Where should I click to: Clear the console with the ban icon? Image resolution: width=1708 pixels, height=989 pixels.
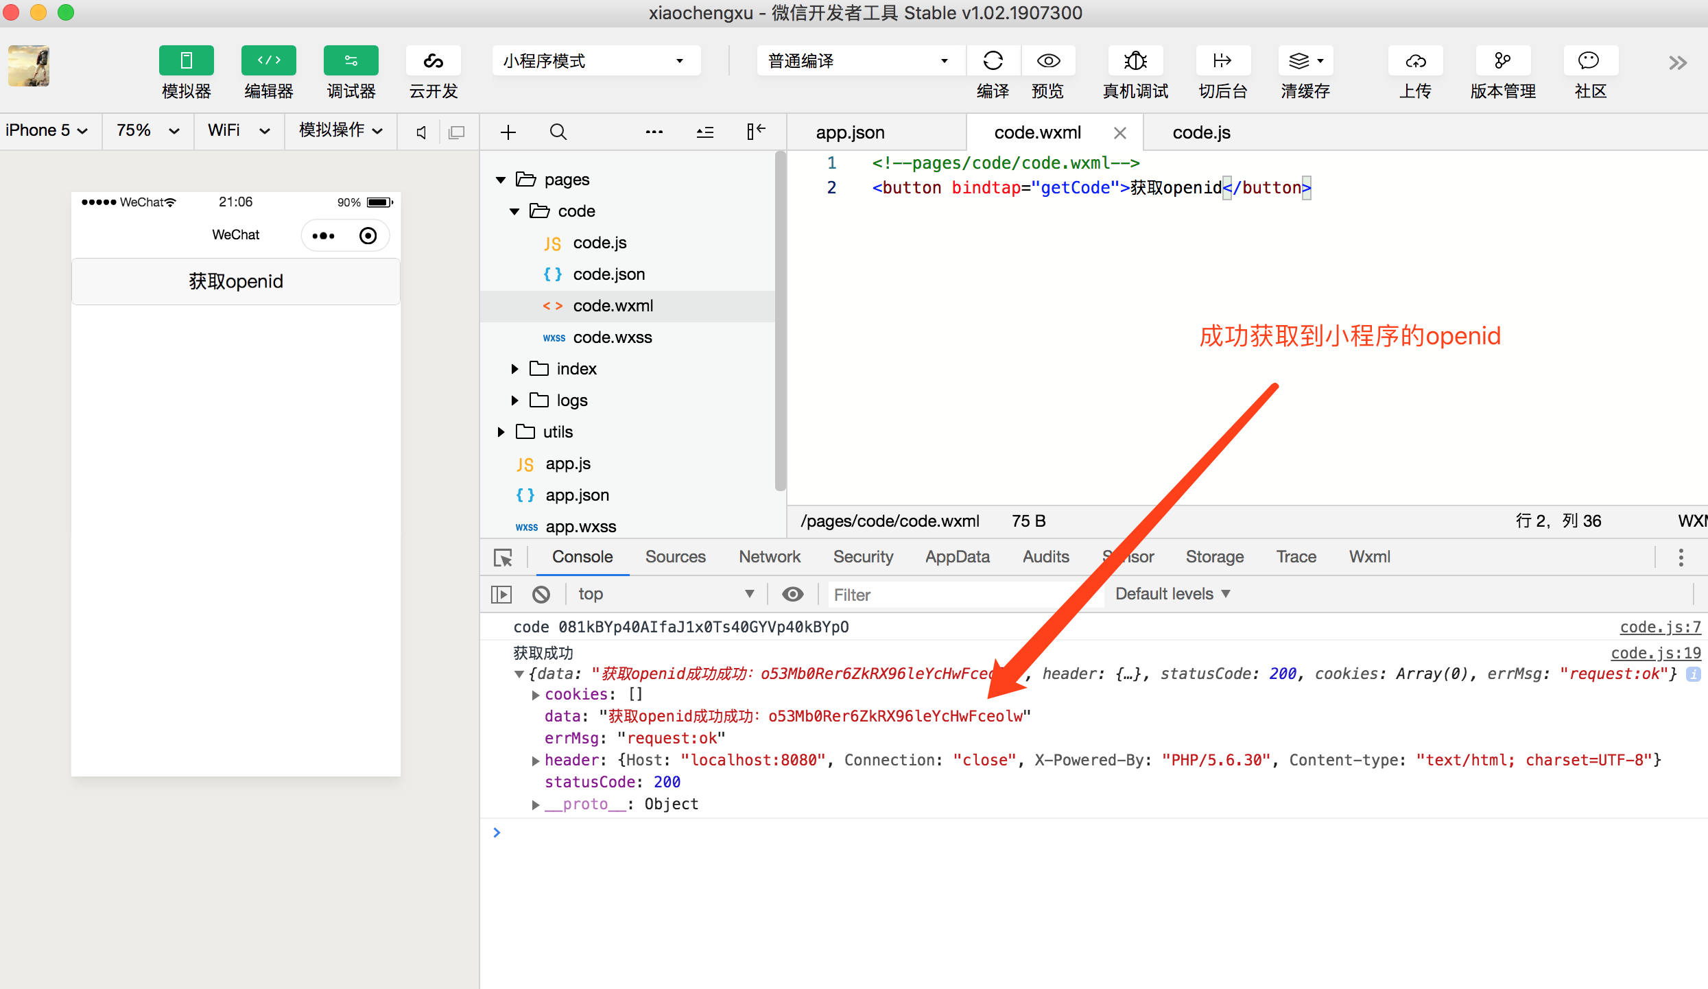click(x=541, y=594)
